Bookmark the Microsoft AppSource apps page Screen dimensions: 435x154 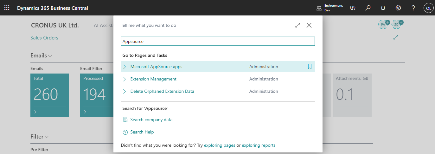tap(310, 67)
